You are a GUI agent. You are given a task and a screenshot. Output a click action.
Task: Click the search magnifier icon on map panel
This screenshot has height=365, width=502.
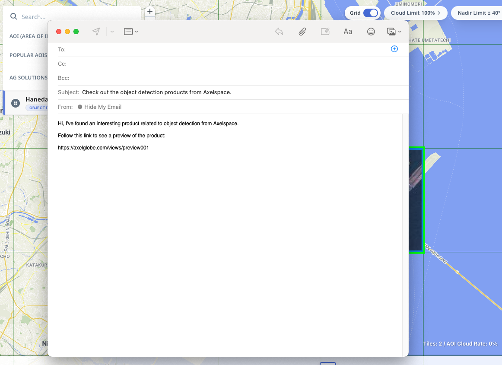(x=14, y=16)
